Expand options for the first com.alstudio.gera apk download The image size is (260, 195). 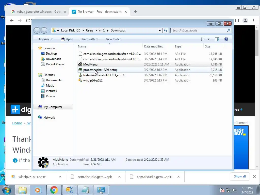point(119,177)
